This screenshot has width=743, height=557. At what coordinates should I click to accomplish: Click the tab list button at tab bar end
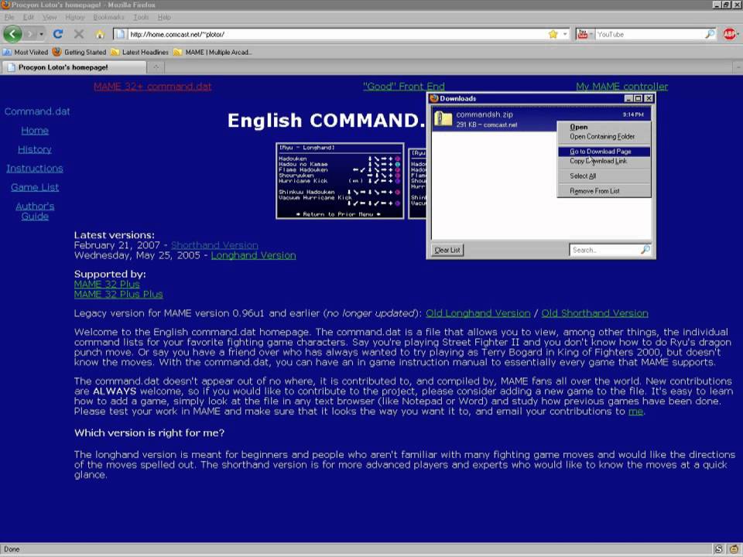click(x=738, y=67)
